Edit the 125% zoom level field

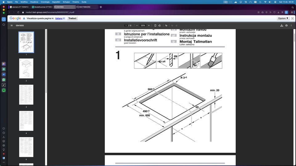click(143, 26)
